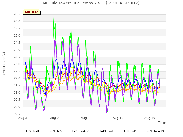Click the MB_tule tag label
The image size is (183, 137).
click(x=32, y=12)
